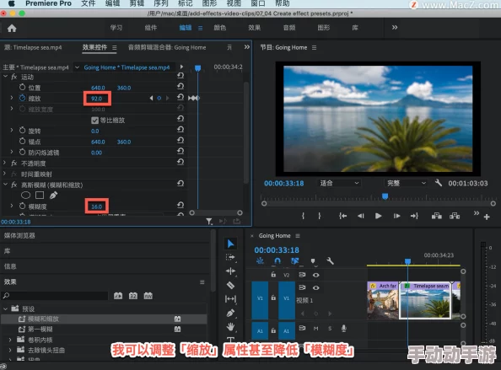Screen dimensions: 501x370
Task: Filter effects by YUV badge
Action: (x=148, y=296)
